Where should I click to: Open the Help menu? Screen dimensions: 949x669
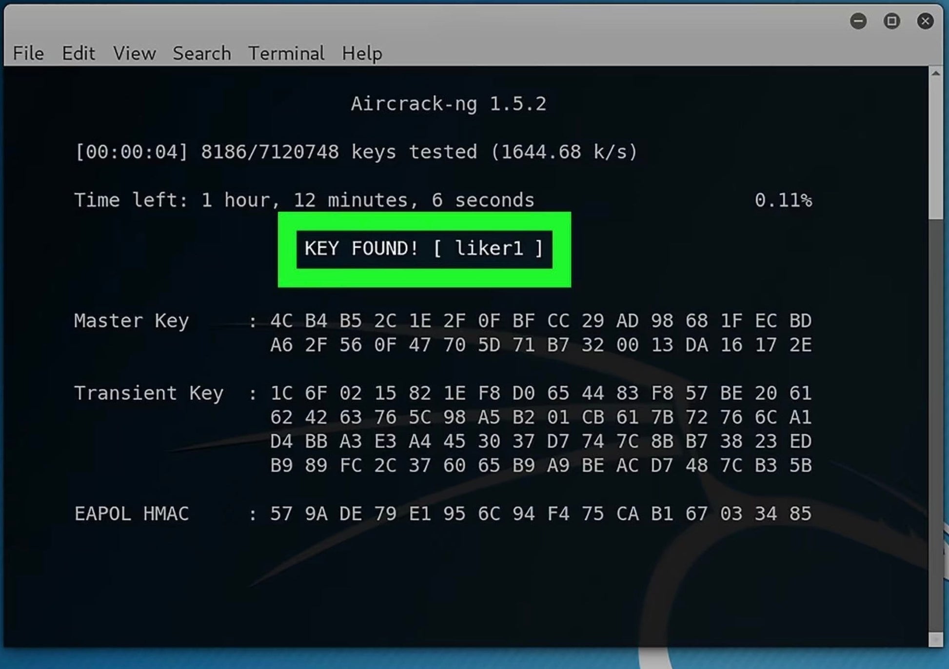[361, 53]
